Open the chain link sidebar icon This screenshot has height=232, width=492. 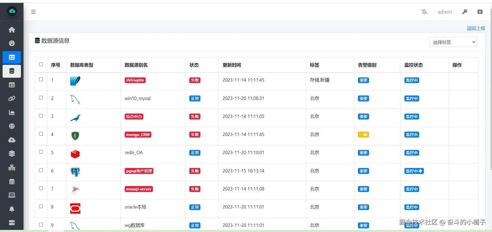(12, 99)
